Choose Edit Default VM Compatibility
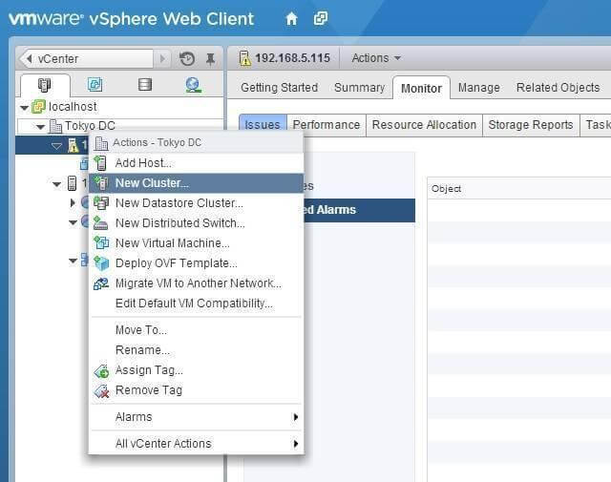The height and width of the screenshot is (482, 611). [196, 304]
